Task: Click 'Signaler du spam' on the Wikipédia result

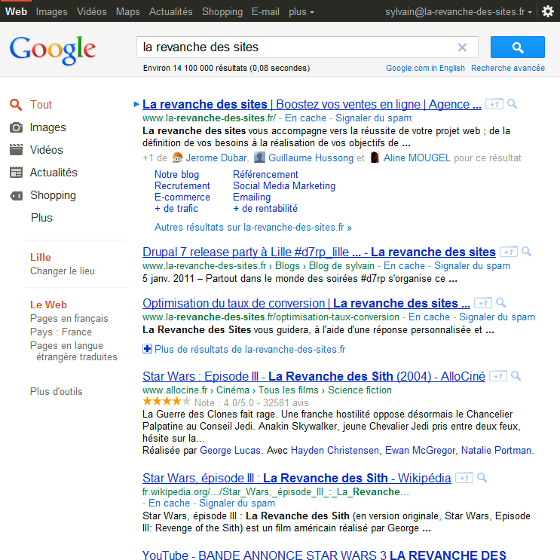Action: [x=237, y=503]
